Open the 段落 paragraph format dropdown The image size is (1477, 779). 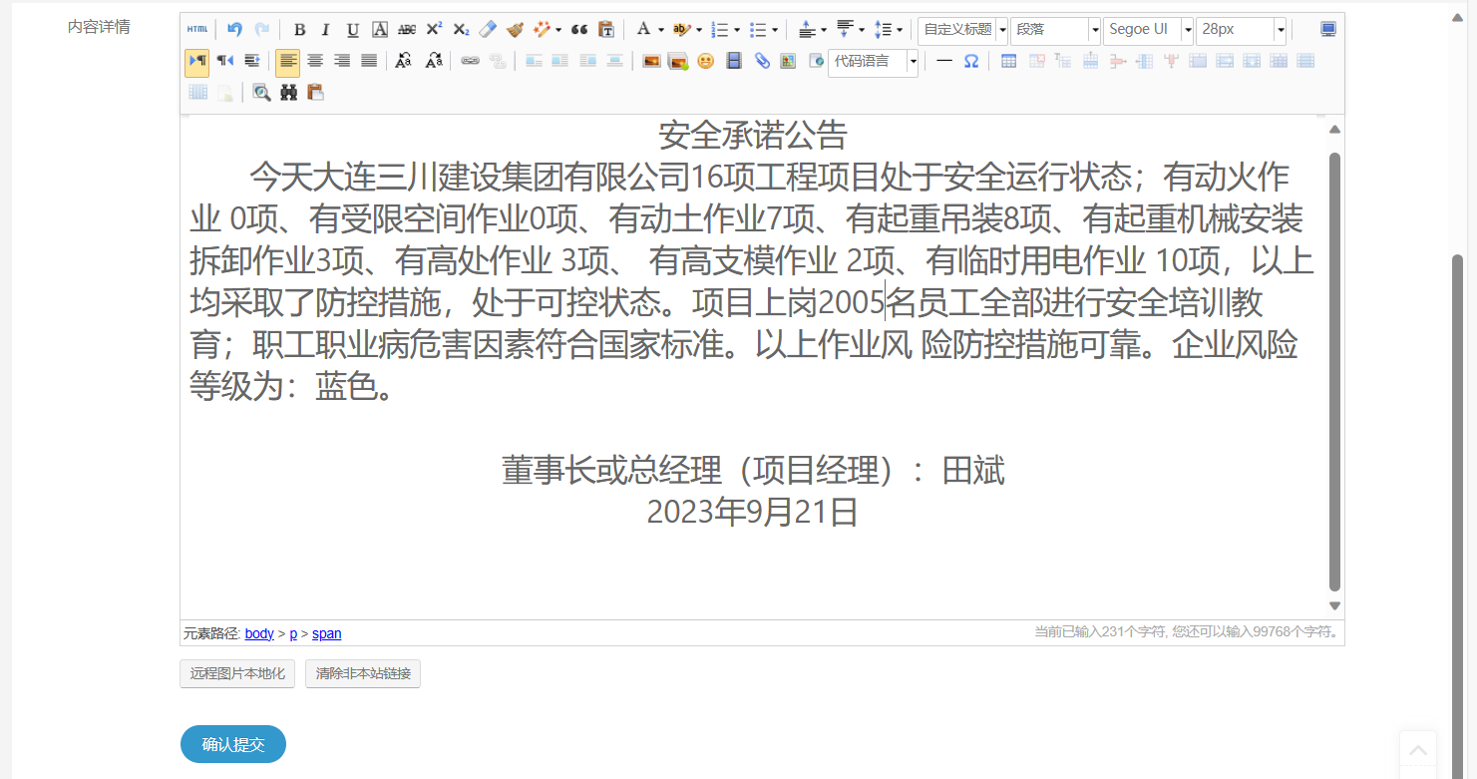1055,30
